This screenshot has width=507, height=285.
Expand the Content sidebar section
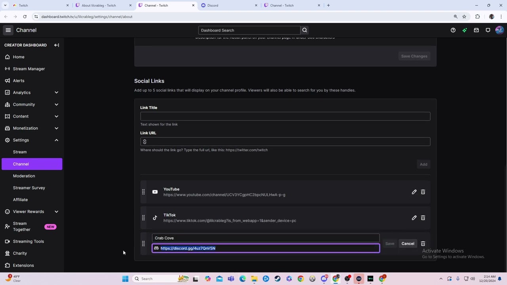(x=56, y=116)
